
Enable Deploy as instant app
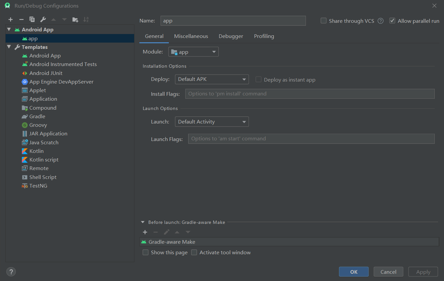[x=258, y=80]
